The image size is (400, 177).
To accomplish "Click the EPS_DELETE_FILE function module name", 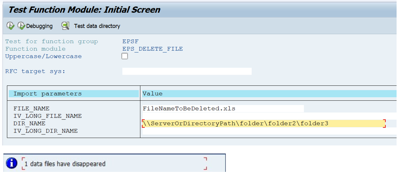I will point(152,49).
